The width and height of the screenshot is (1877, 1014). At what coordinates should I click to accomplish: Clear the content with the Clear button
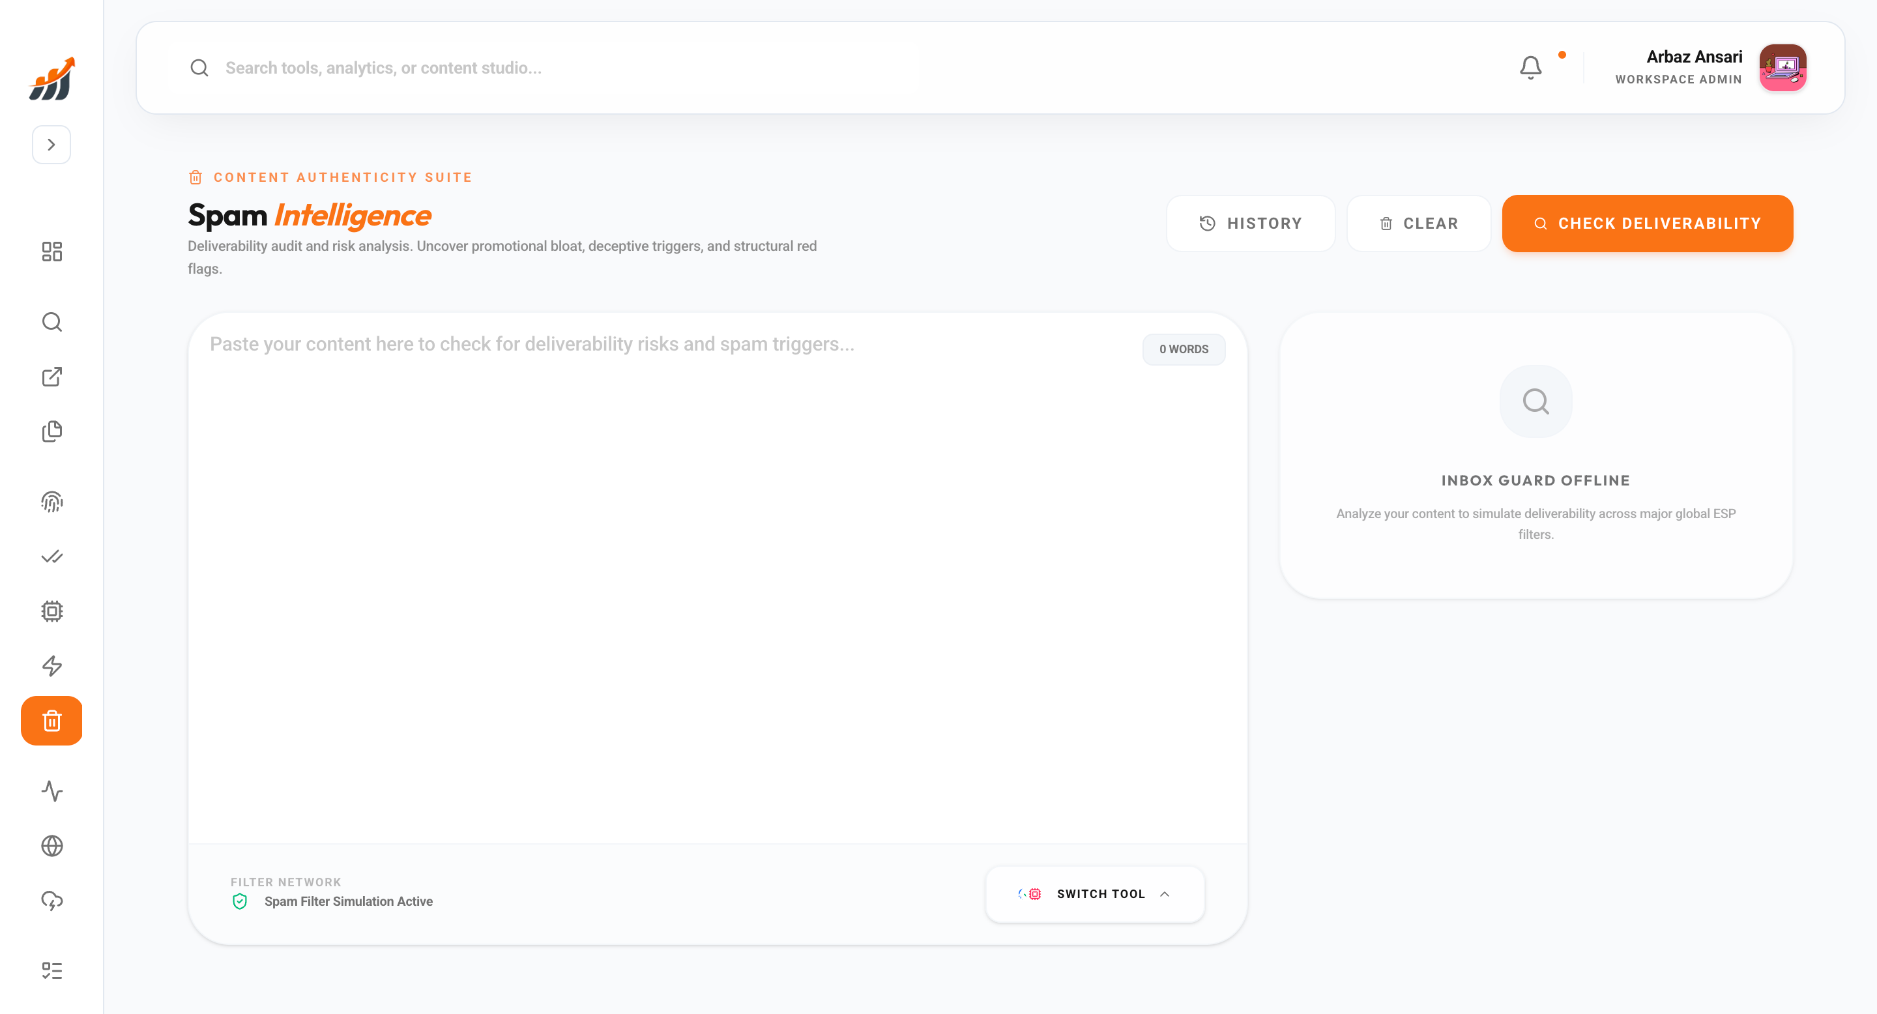[x=1418, y=224]
